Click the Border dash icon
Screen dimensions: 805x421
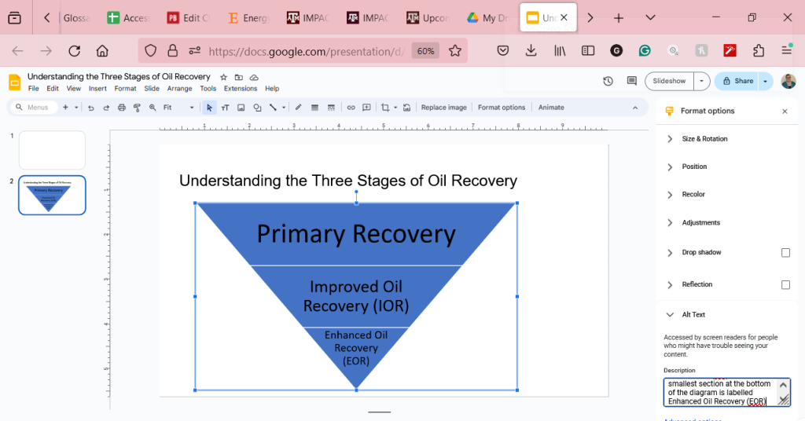click(x=331, y=108)
